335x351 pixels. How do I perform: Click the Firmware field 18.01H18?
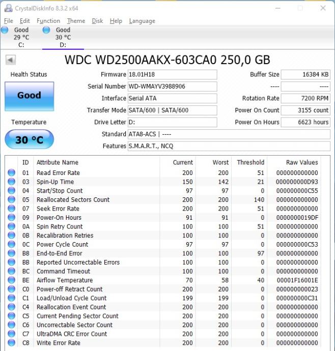coord(172,75)
